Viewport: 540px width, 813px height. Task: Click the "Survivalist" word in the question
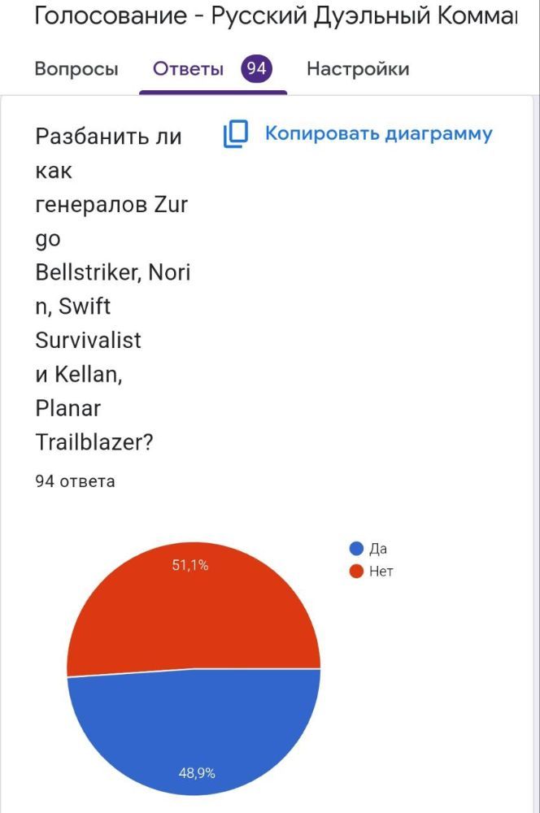(88, 340)
